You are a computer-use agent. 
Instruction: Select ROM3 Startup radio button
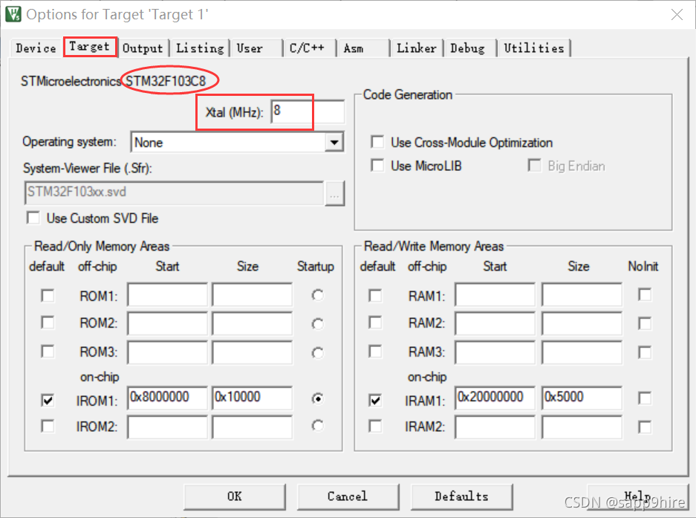coord(317,353)
